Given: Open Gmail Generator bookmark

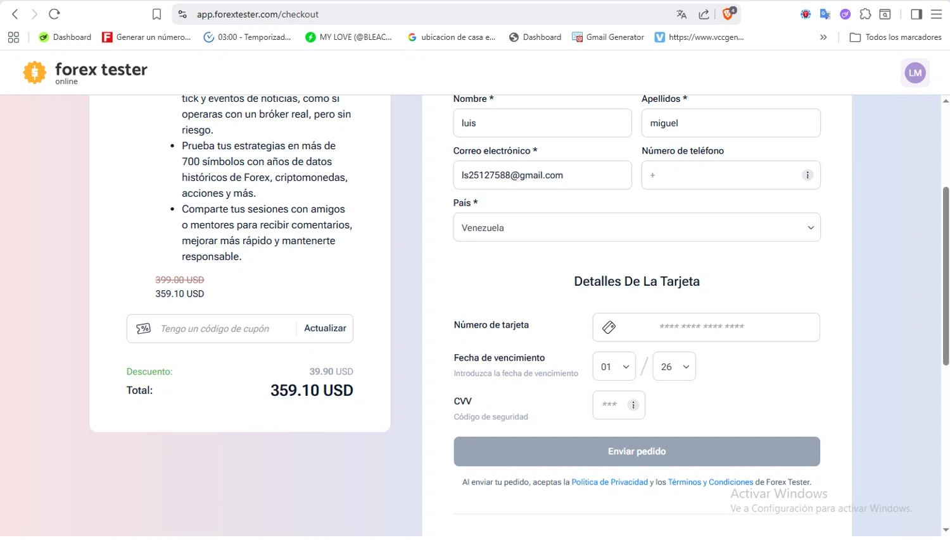Looking at the screenshot, I should point(608,37).
